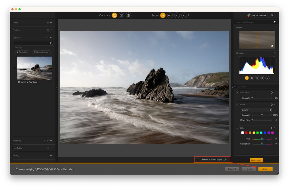Collapse the HSL section chevron
289x188 pixels.
pyautogui.click(x=274, y=128)
